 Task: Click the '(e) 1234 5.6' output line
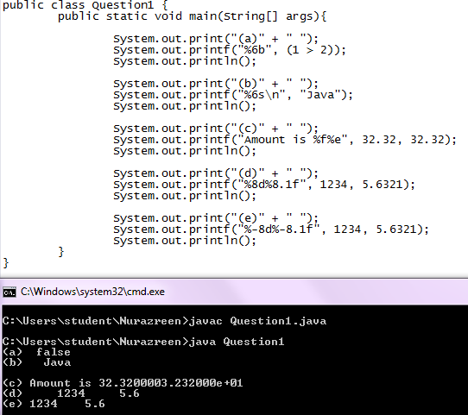[x=54, y=404]
